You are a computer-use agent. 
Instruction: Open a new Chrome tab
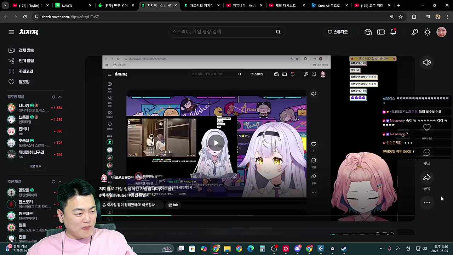click(398, 6)
